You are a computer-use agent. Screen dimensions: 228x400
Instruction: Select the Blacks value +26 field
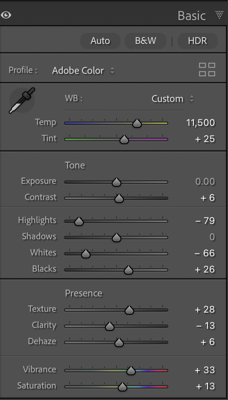tap(205, 270)
